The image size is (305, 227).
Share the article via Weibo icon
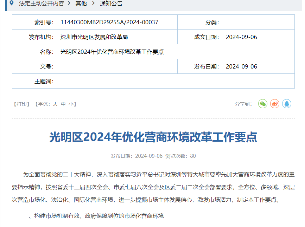pyautogui.click(x=275, y=104)
